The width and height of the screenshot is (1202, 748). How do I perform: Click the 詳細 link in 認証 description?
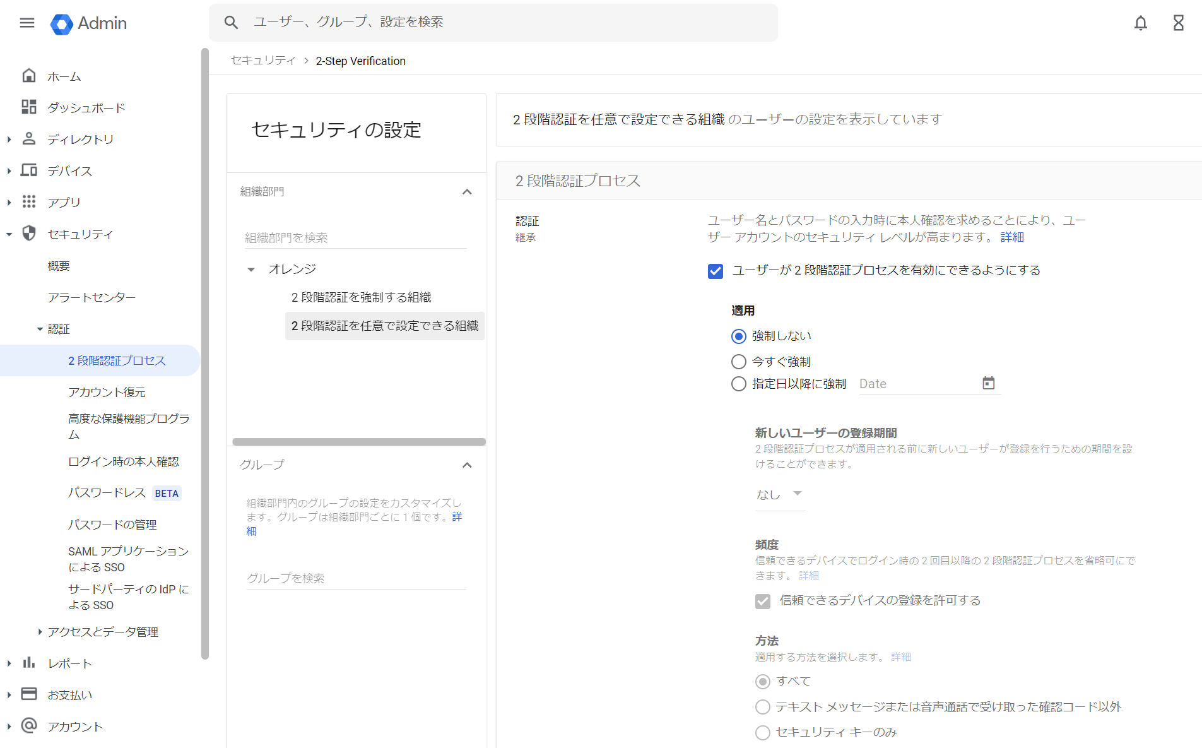pos(1011,237)
